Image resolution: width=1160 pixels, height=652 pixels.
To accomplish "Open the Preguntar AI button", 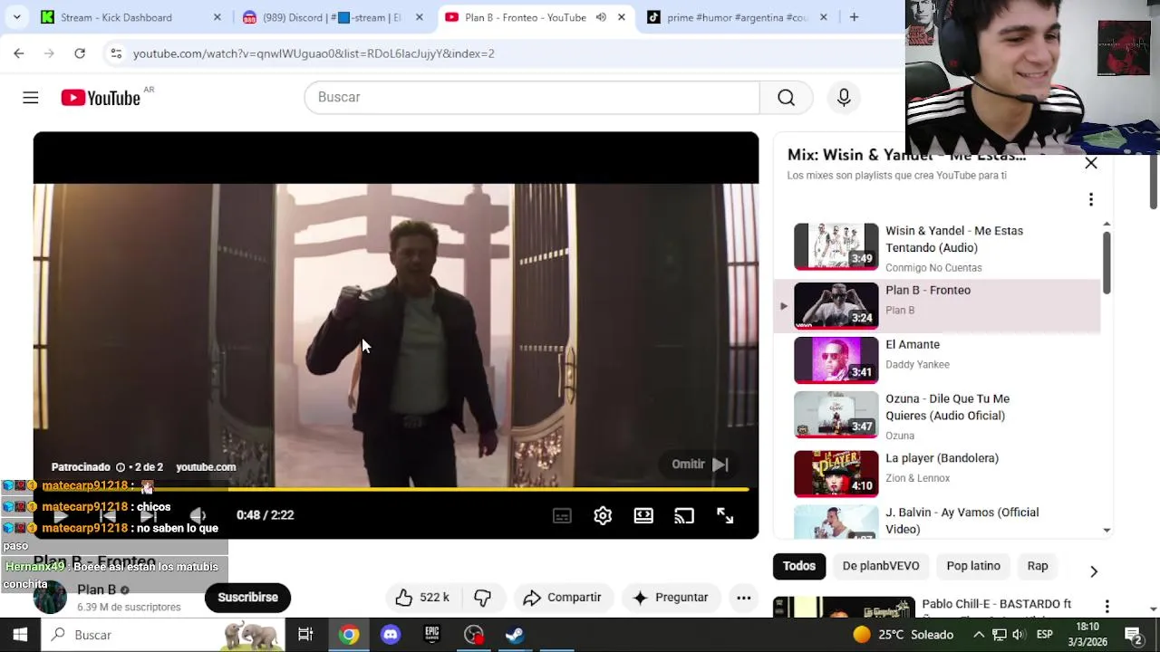I will point(671,598).
